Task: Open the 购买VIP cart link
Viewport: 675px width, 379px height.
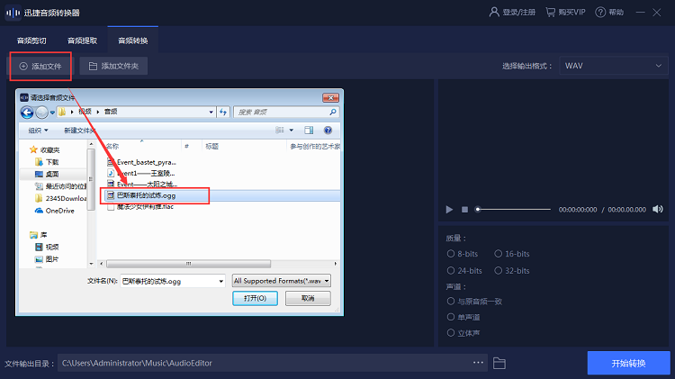Action: [x=566, y=12]
